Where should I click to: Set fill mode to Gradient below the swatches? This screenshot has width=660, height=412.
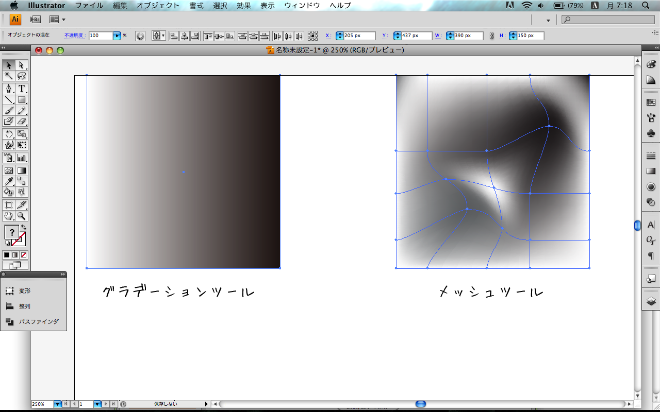click(x=15, y=255)
